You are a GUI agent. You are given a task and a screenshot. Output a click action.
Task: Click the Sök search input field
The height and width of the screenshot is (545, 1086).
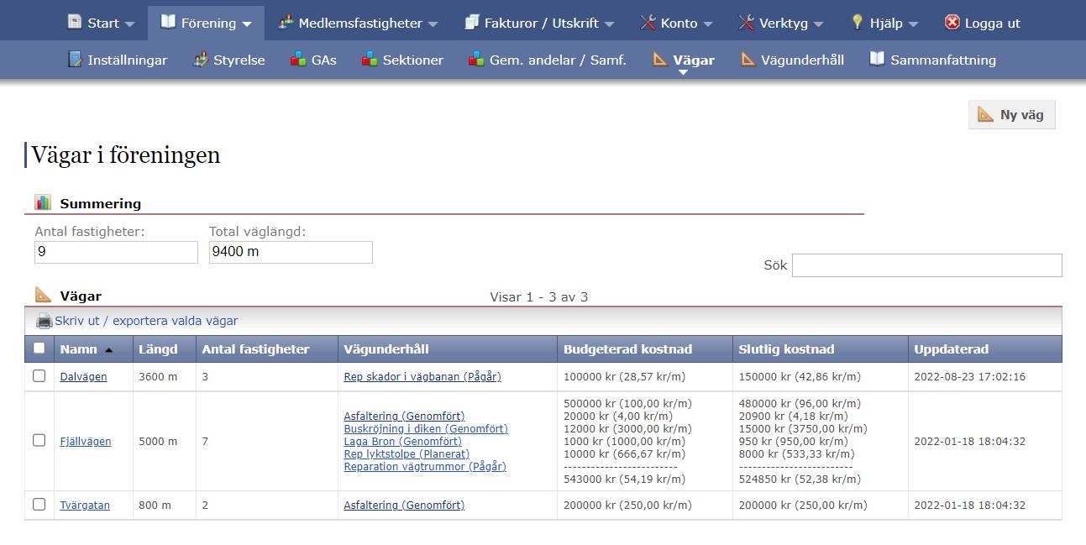pos(926,265)
